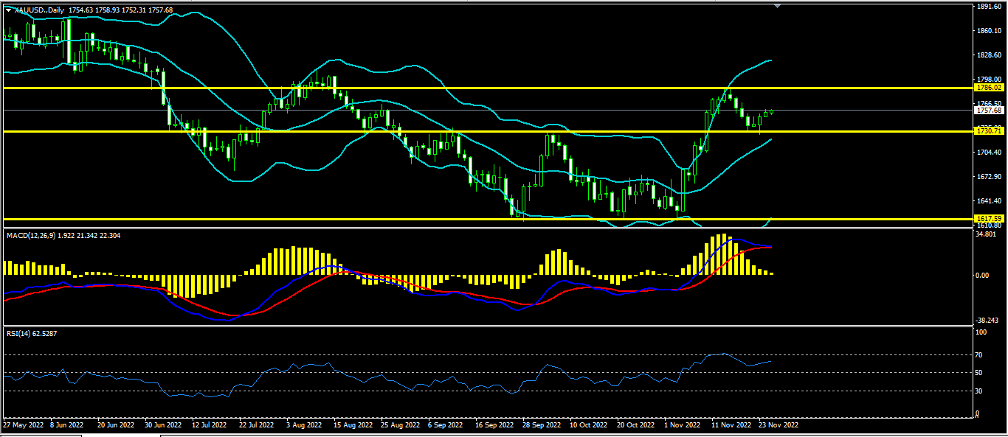This screenshot has height=437, width=1008.
Task: Click the MACD scale value 34.801
Action: click(x=986, y=235)
